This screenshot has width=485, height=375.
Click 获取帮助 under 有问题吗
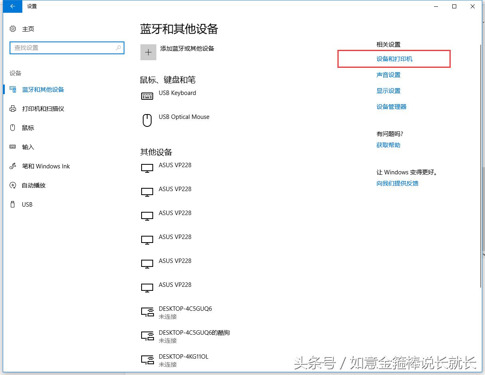[388, 145]
